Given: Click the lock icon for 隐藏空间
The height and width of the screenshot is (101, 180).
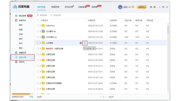Looking at the screenshot, I should 16,52.
